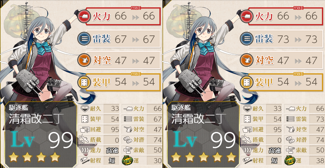
Task: Click the orange anti-air icon in left panel
Action: click(84, 60)
